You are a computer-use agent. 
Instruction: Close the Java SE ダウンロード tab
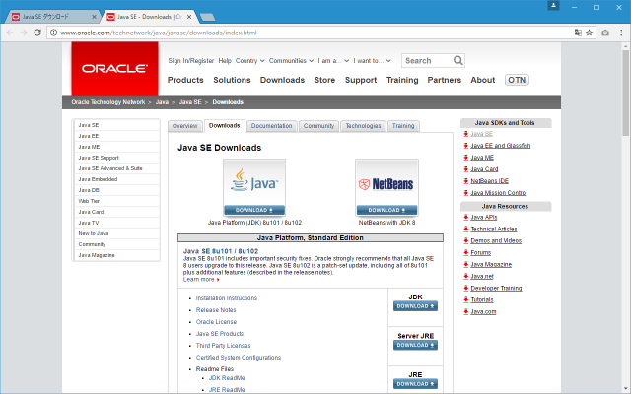pos(94,17)
